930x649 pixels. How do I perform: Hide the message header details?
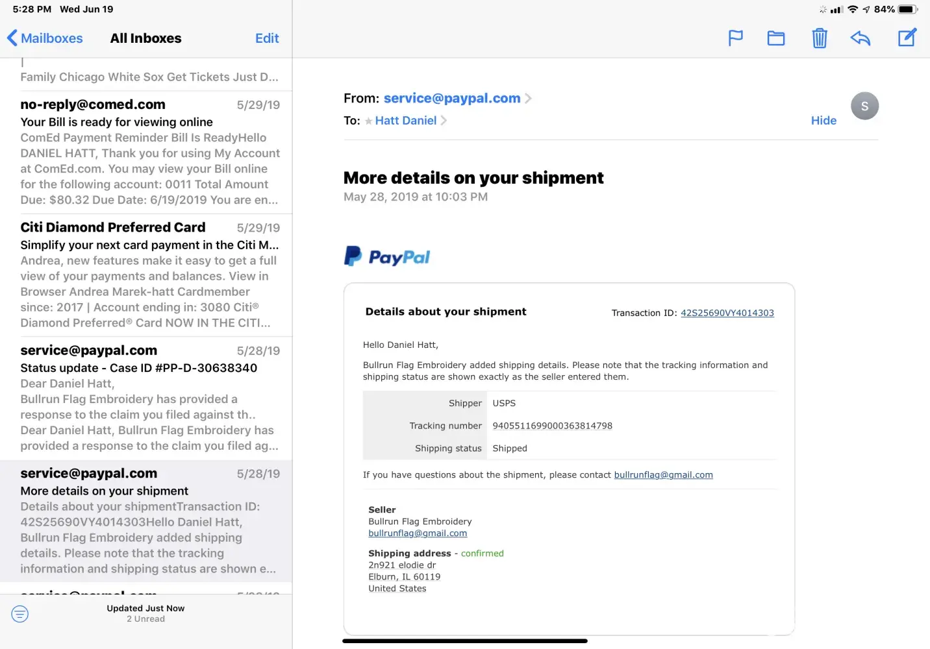[823, 121]
